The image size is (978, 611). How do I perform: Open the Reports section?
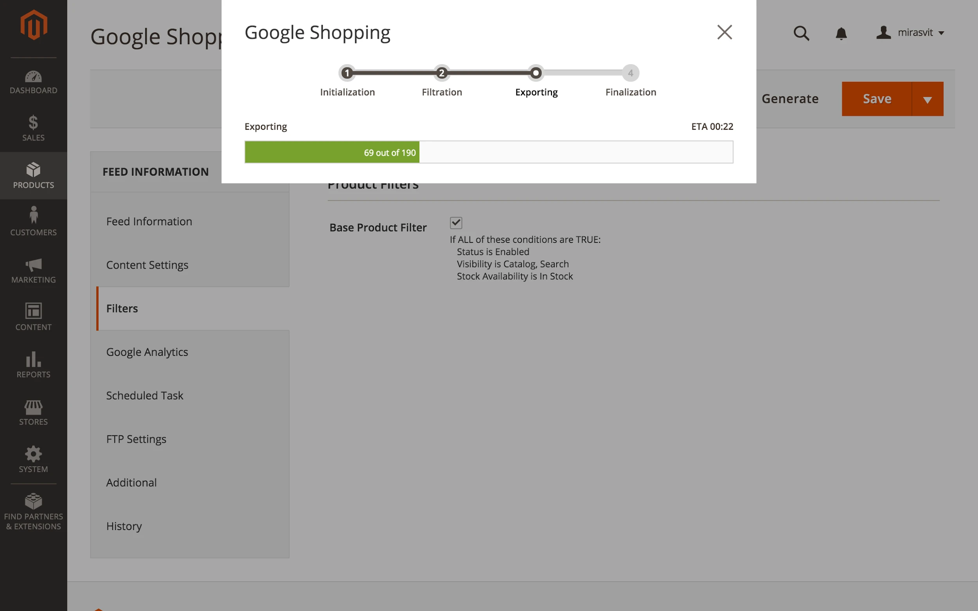click(x=33, y=365)
